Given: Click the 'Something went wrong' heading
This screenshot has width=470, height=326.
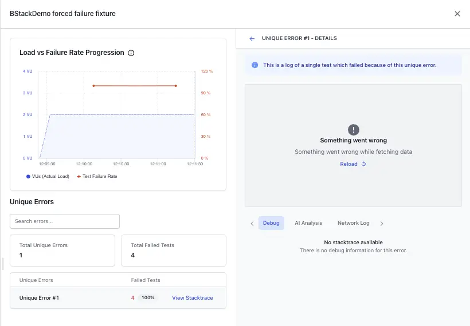Looking at the screenshot, I should 354,140.
